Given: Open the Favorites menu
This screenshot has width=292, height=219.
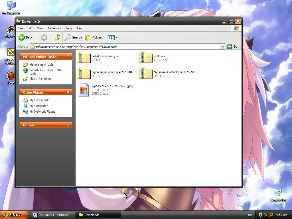Looking at the screenshot, I should click(x=54, y=28).
